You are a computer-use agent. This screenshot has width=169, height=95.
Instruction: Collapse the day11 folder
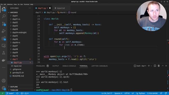(x=15, y=59)
